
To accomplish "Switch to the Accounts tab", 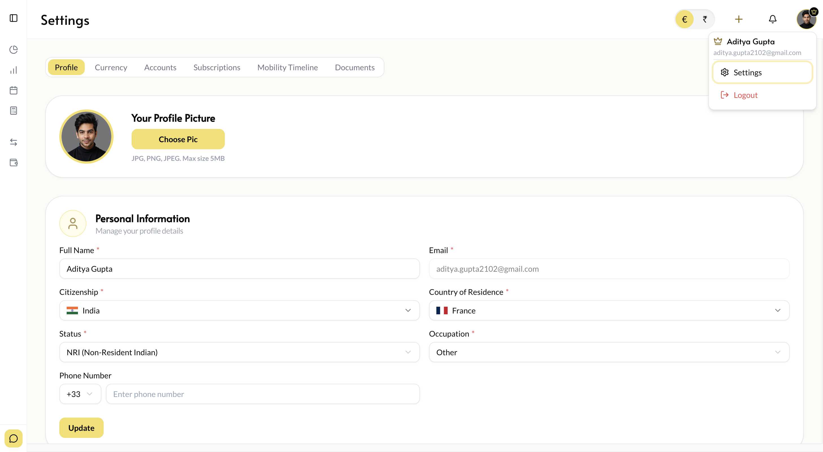I will [160, 67].
